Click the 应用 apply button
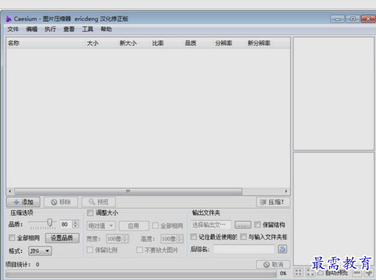 (x=134, y=226)
